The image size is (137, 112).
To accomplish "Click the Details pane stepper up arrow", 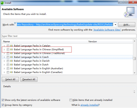I will click(134, 91).
